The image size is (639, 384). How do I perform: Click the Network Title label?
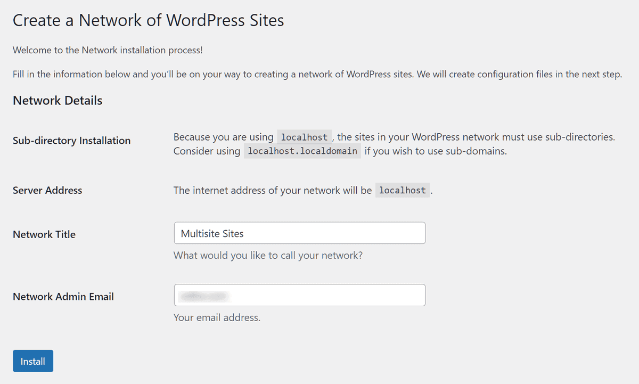(44, 234)
